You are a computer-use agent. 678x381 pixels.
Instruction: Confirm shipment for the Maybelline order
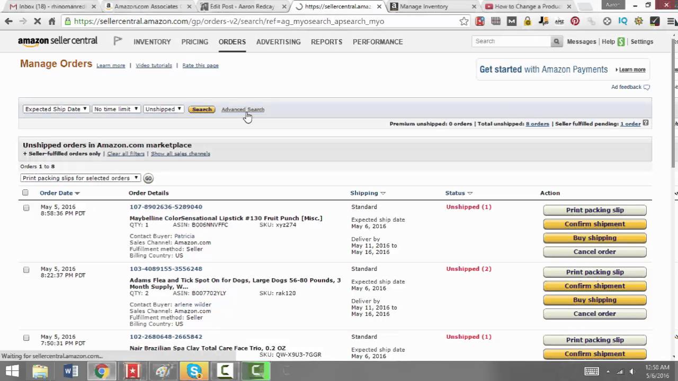pos(595,224)
